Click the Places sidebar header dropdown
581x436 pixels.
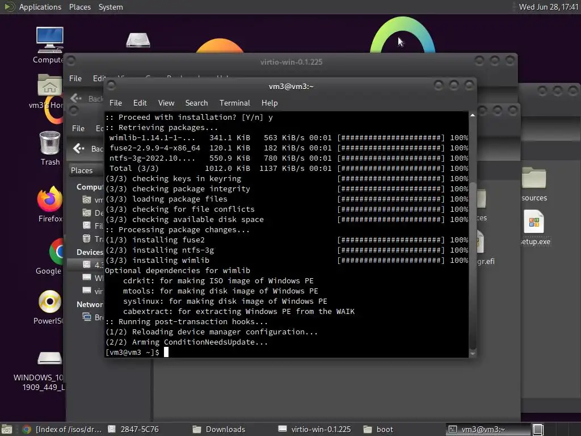point(86,170)
